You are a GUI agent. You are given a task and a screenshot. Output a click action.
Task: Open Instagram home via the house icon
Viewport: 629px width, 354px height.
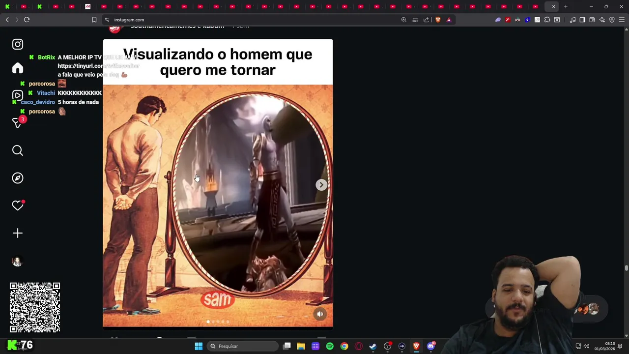point(18,68)
